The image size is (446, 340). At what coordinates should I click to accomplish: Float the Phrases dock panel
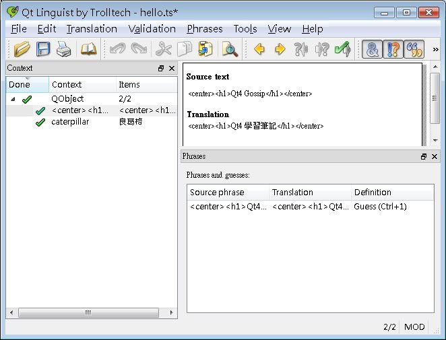point(424,156)
